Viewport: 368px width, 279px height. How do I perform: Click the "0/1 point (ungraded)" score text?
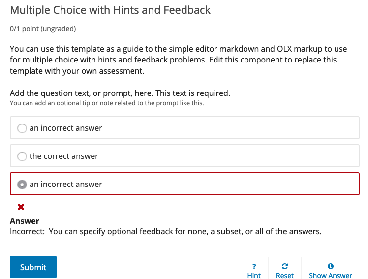(x=43, y=29)
